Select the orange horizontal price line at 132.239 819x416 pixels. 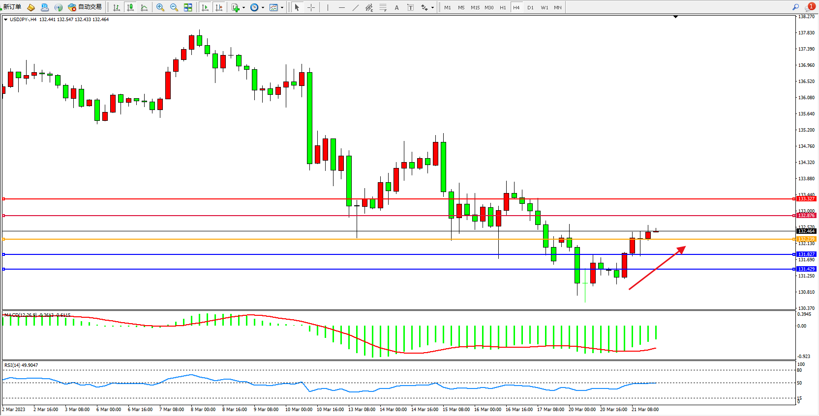pos(394,239)
